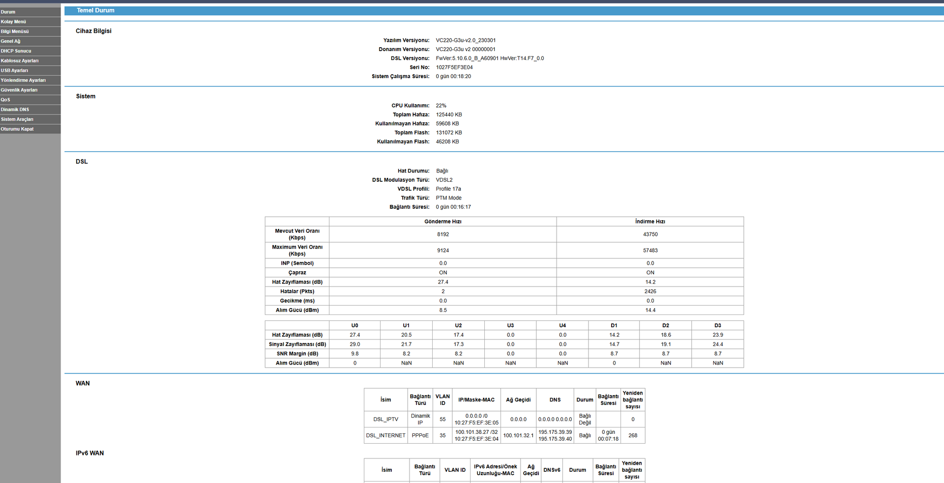Select WAN connection time 00:07:18
This screenshot has width=944, height=483.
608,436
